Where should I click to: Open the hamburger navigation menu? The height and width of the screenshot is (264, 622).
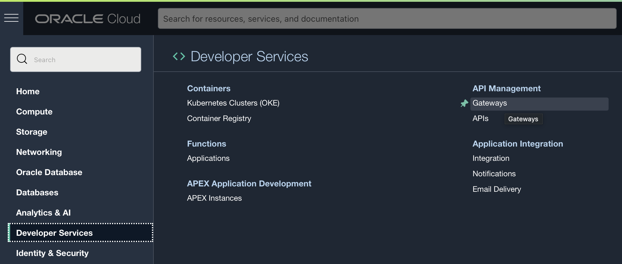pyautogui.click(x=11, y=18)
